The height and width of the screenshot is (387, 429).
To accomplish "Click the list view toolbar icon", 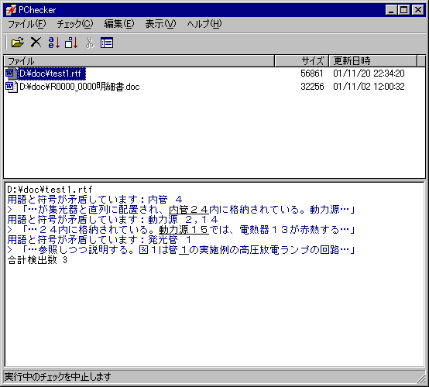I will click(x=107, y=43).
